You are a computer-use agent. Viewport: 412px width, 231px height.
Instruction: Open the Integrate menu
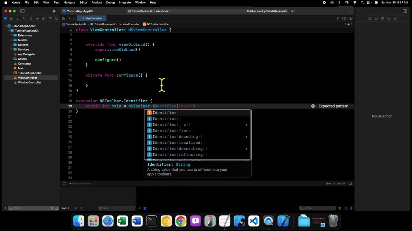coord(125,3)
